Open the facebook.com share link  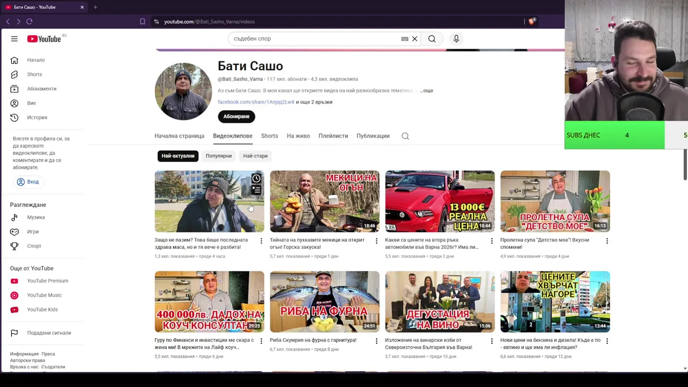coord(256,102)
